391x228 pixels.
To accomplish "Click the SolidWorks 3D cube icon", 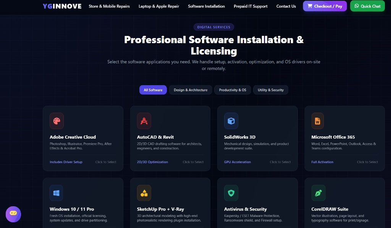I will coord(231,121).
